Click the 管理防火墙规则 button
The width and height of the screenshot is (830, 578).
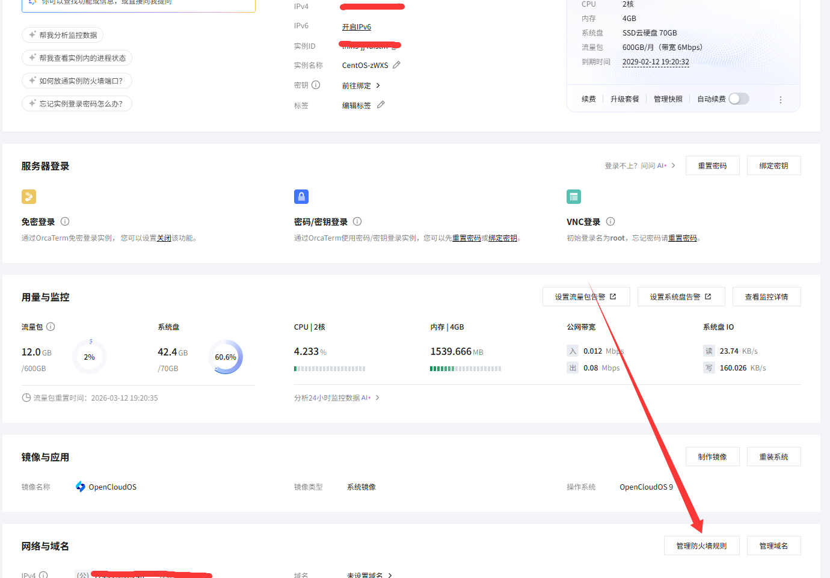coord(701,546)
